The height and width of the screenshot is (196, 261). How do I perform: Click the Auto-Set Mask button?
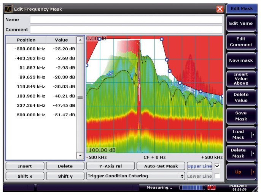point(161,166)
